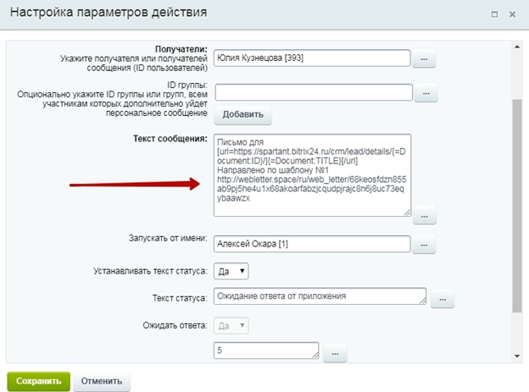Screen dimensions: 529x392
Task: Click the Ожидать ответа: label
Action: pyautogui.click(x=175, y=326)
